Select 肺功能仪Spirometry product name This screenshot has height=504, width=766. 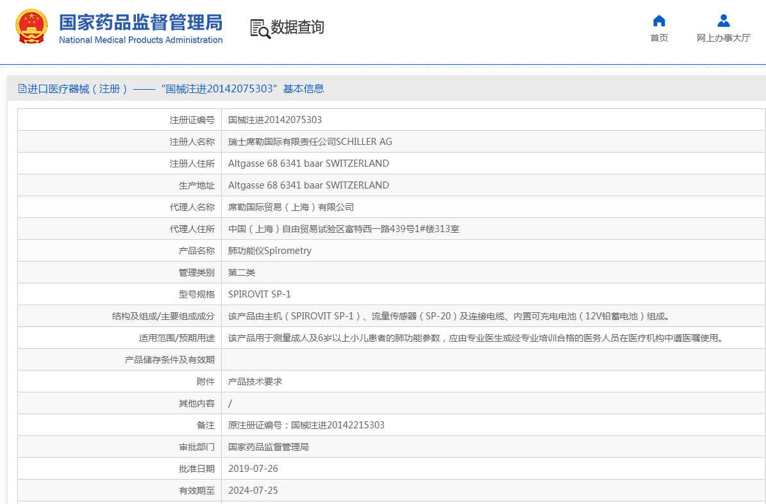pos(270,251)
